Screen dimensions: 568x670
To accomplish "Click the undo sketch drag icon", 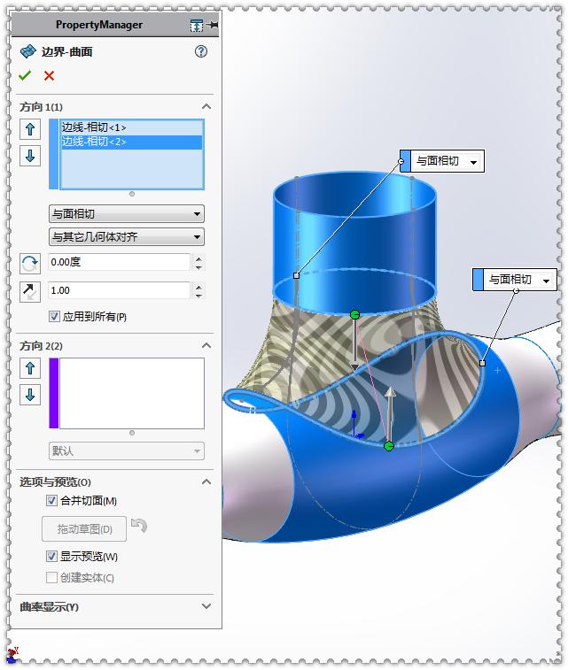I will 139,525.
